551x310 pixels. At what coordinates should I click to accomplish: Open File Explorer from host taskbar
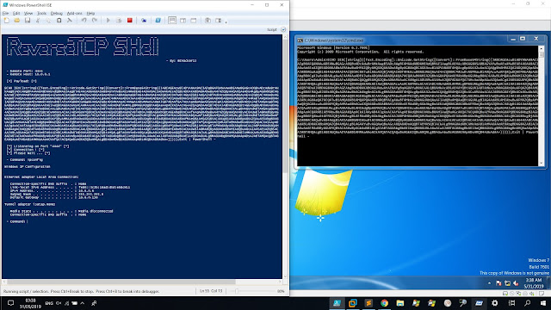click(x=400, y=303)
